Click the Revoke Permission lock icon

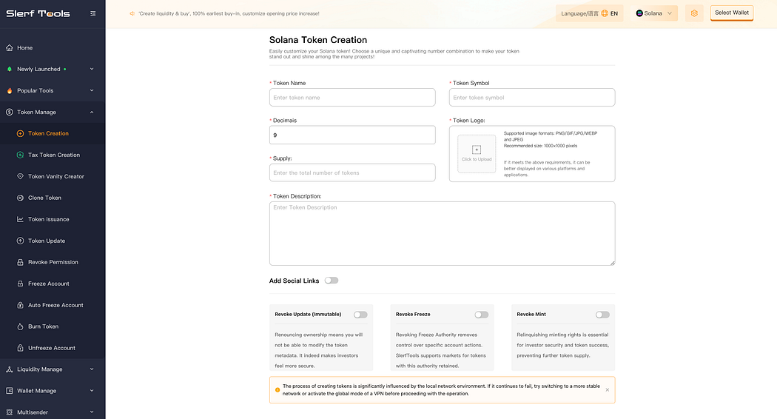20,262
